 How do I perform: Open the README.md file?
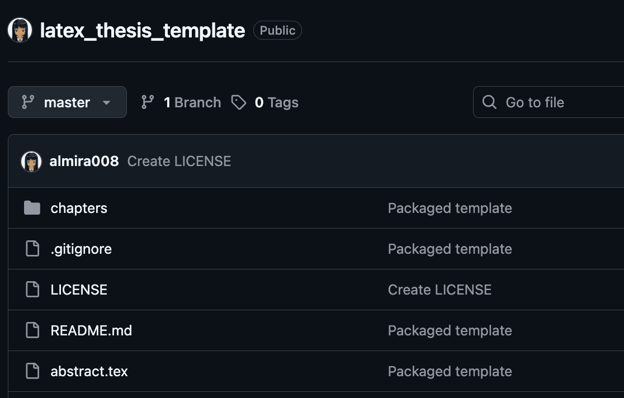coord(91,331)
